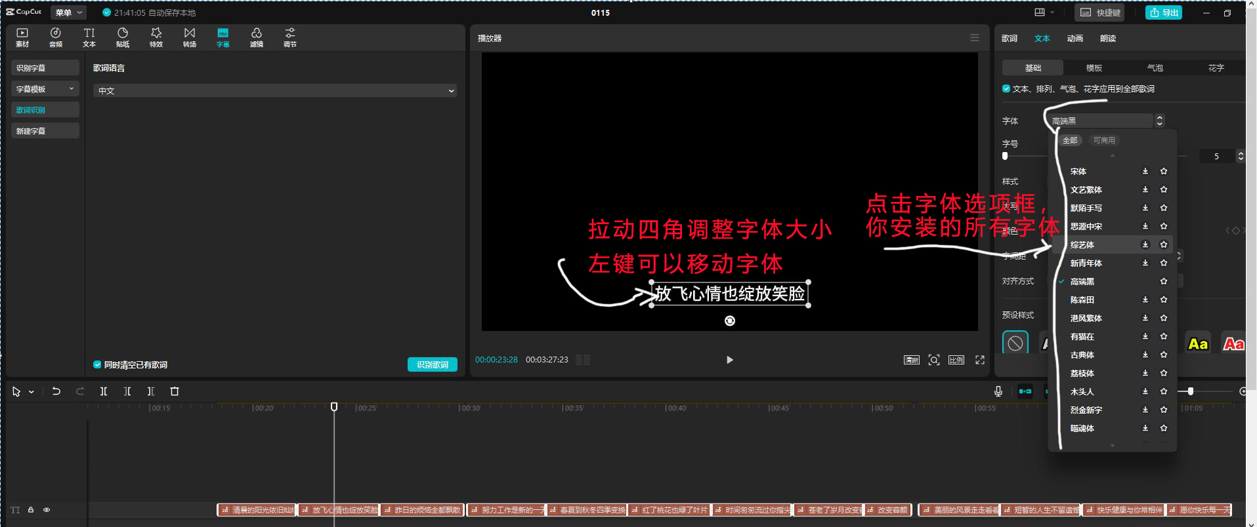Click the split clip tool icon
1257x527 pixels.
(x=104, y=391)
